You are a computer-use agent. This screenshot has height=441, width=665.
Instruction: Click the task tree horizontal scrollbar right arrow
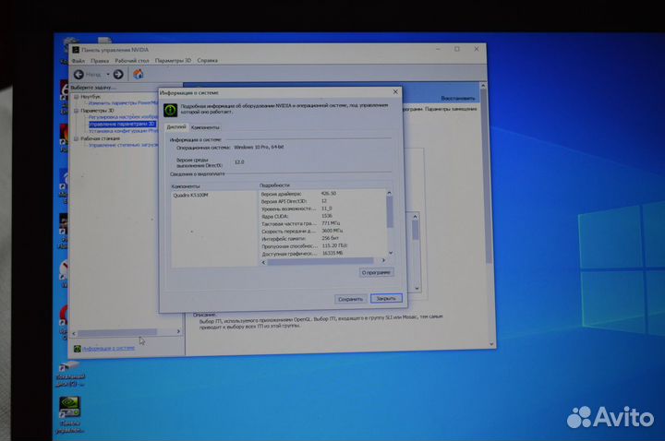pos(178,332)
